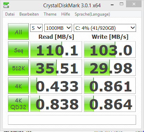Click the 4K QD32 read result 0.838
This screenshot has height=132, width=144.
[x=56, y=104]
